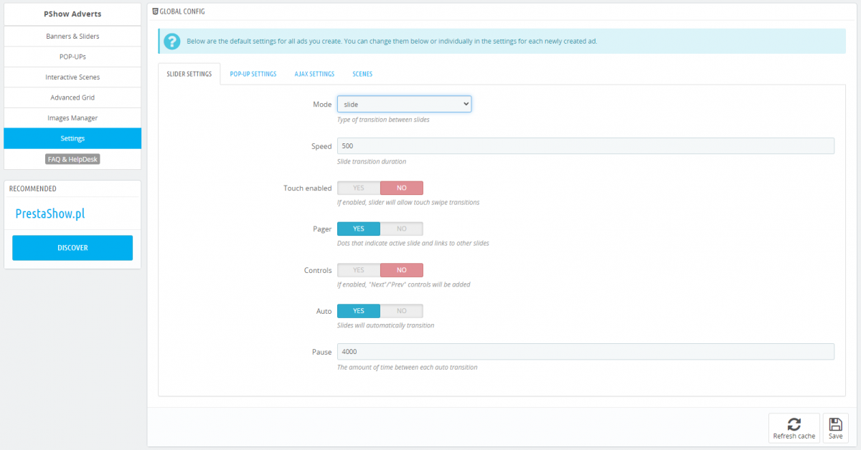Image resolution: width=861 pixels, height=450 pixels.
Task: Click the hint about Next/Prev controls
Action: point(404,284)
